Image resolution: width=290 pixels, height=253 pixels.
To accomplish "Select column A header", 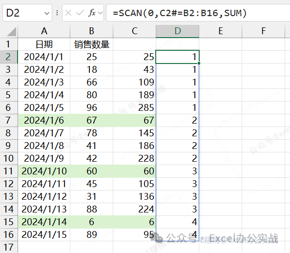I will click(44, 31).
